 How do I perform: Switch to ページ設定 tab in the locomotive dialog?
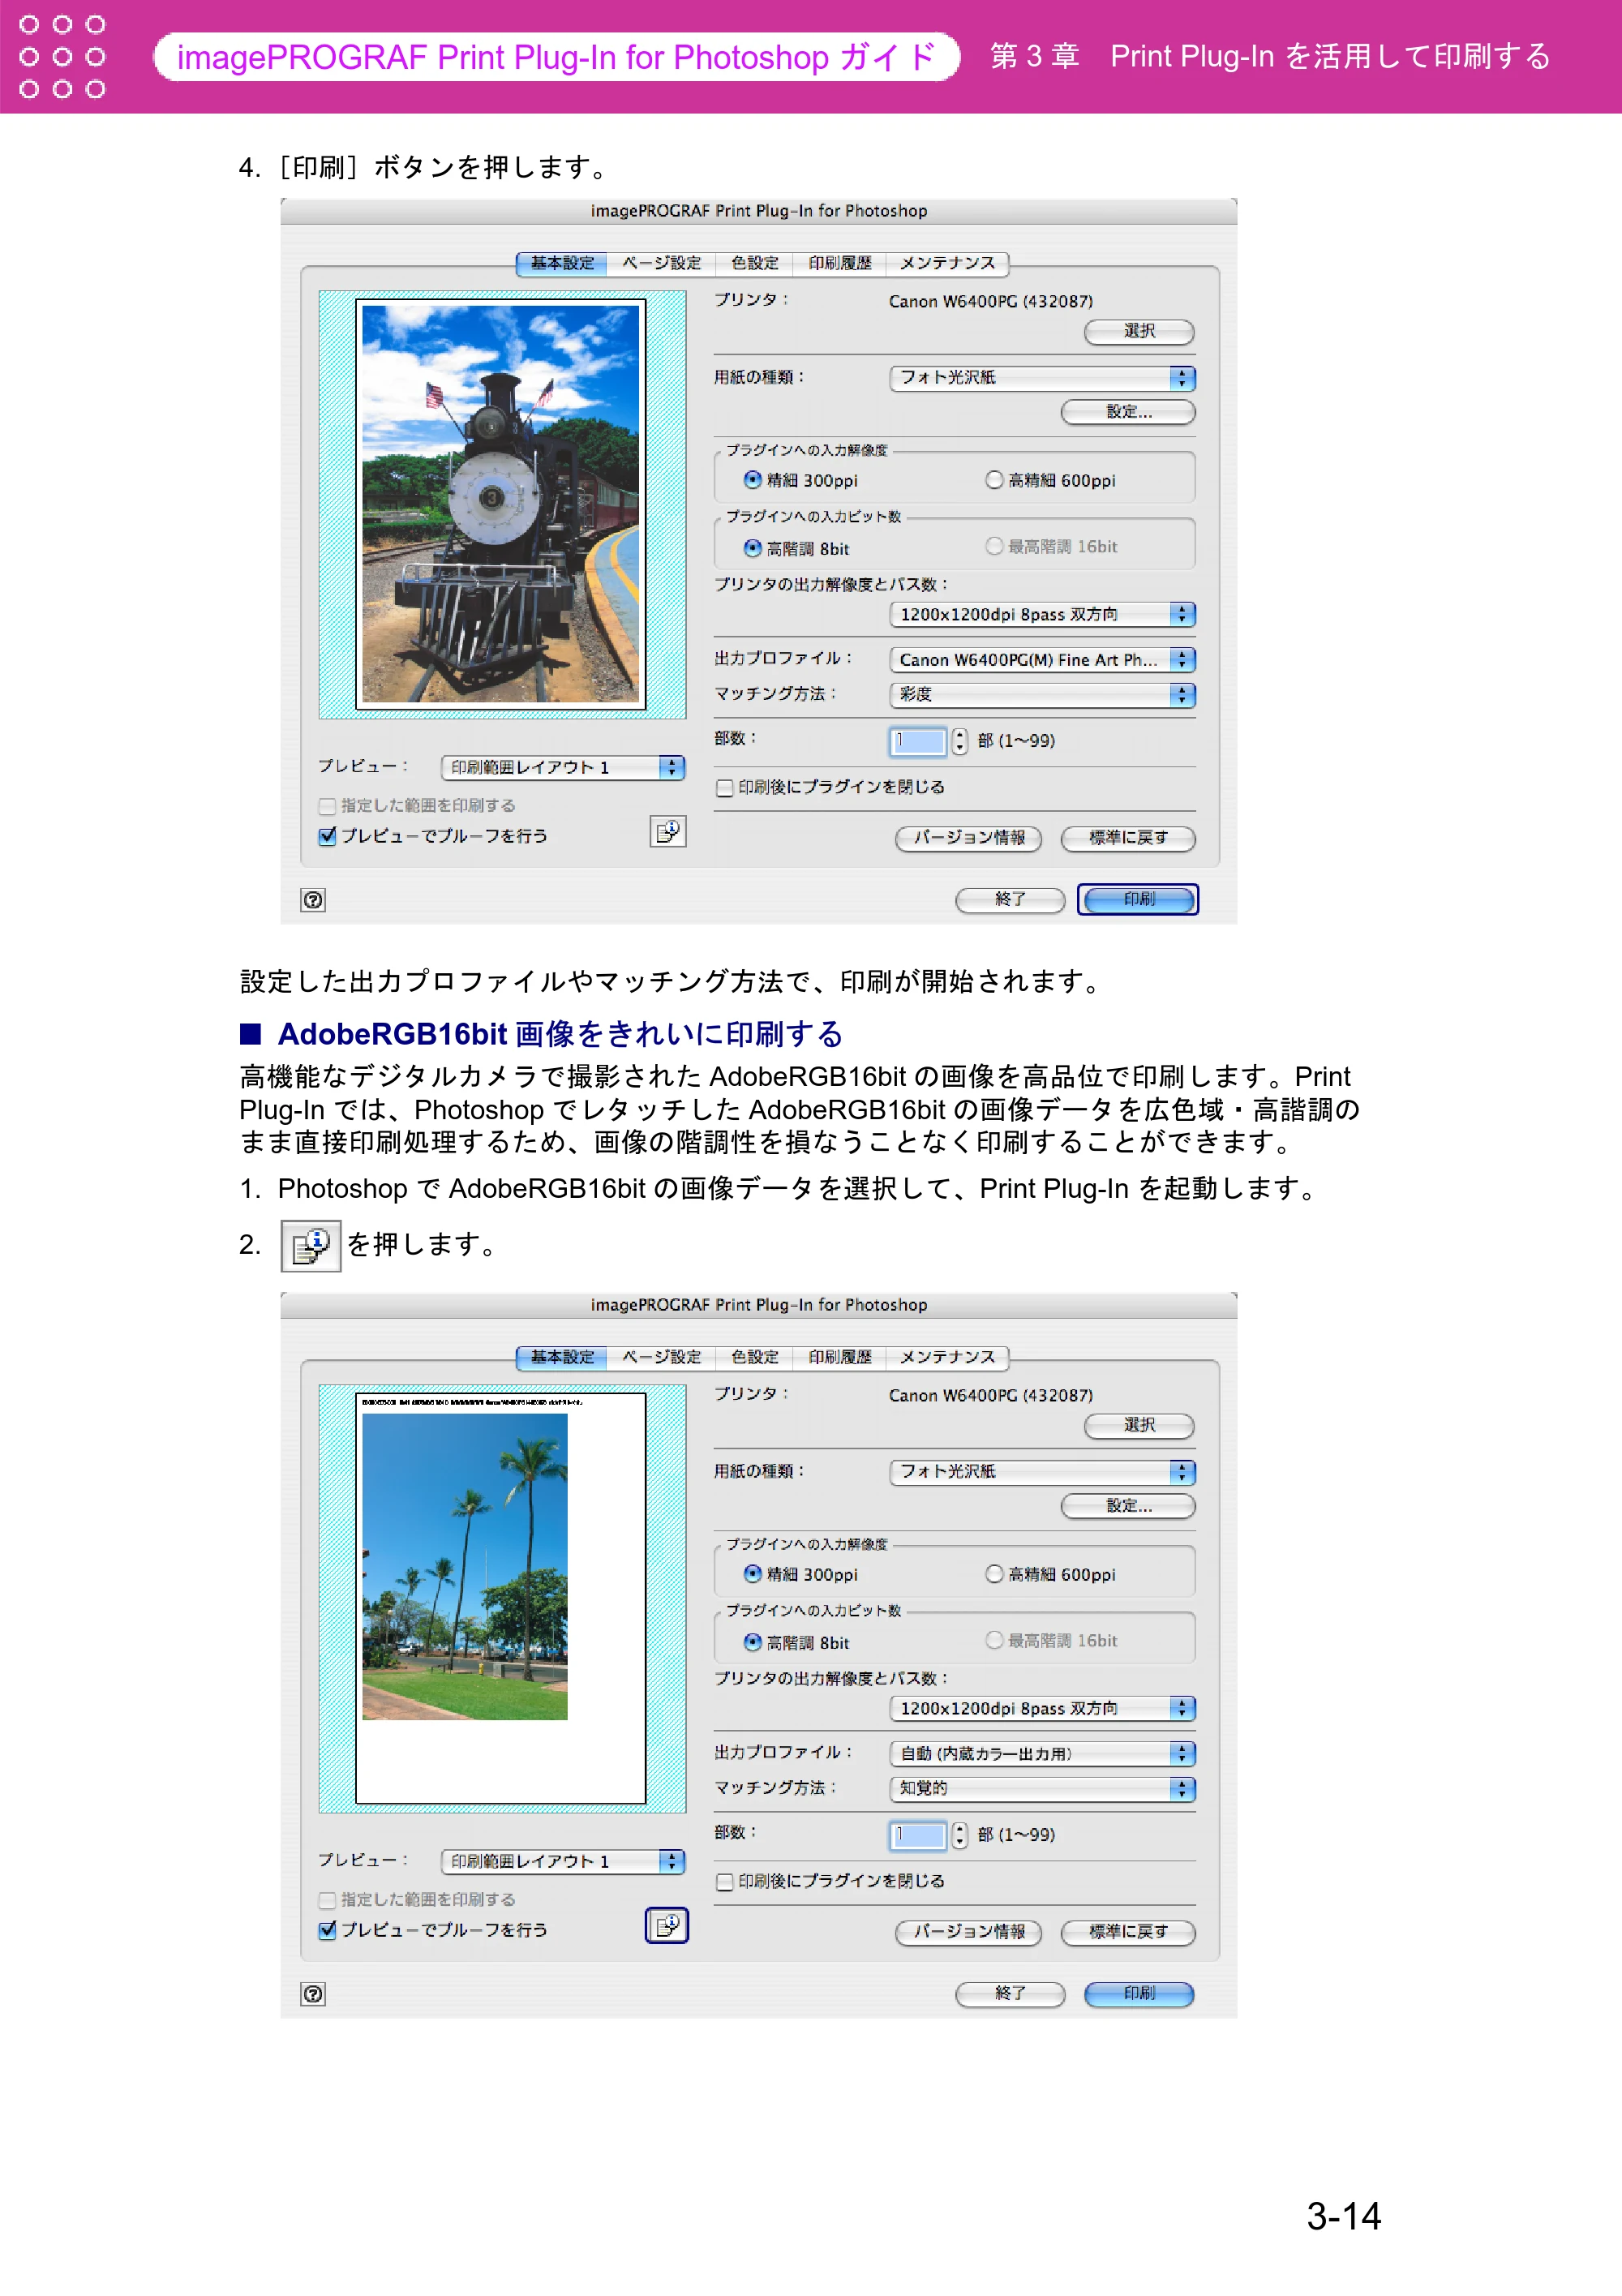[x=661, y=264]
